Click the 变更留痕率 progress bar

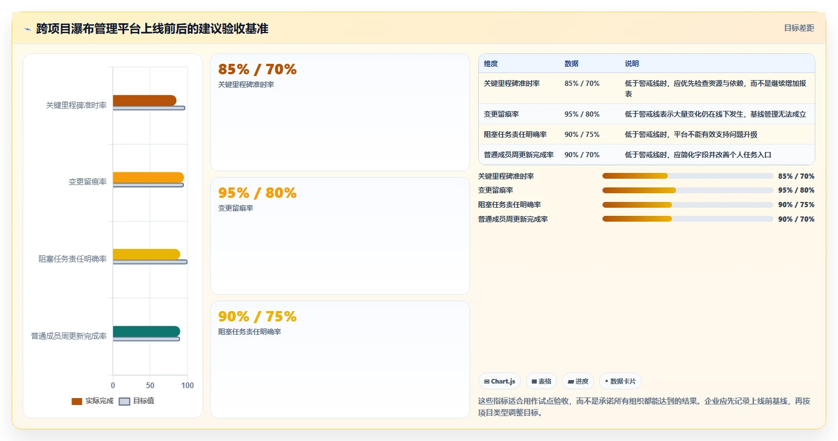[x=688, y=190]
